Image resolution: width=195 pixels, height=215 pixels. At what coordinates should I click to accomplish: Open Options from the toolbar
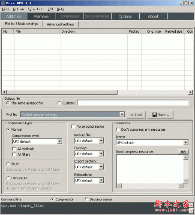coord(125,16)
